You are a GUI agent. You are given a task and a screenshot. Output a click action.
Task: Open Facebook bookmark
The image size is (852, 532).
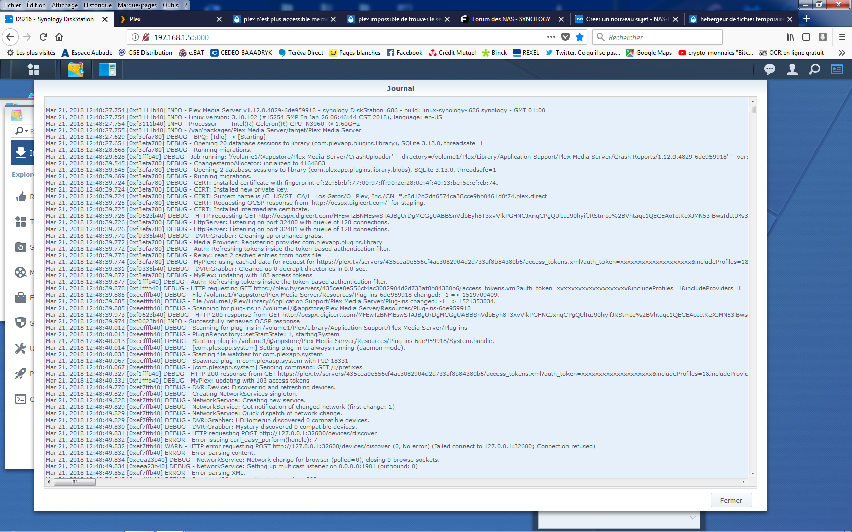pyautogui.click(x=405, y=53)
